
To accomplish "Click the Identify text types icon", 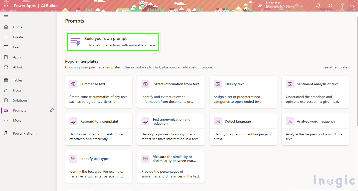I will tap(73, 159).
